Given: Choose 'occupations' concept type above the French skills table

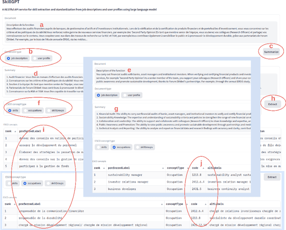Looking at the screenshot, I should coord(33,110).
